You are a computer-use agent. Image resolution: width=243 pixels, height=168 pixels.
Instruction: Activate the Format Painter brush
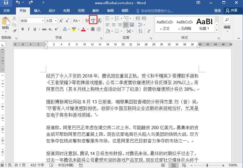click(14, 31)
